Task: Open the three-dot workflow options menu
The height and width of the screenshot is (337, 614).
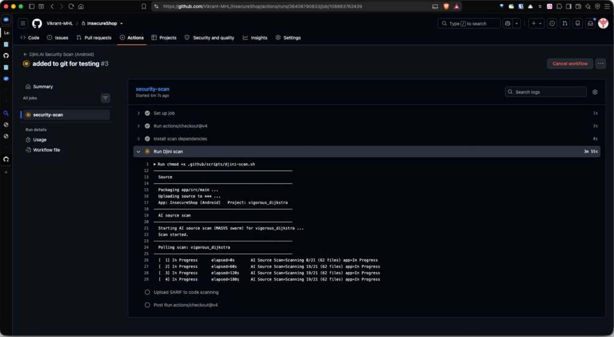Action: pyautogui.click(x=601, y=64)
